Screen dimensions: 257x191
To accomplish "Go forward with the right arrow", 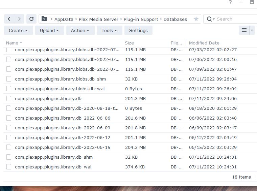I will tap(19, 19).
